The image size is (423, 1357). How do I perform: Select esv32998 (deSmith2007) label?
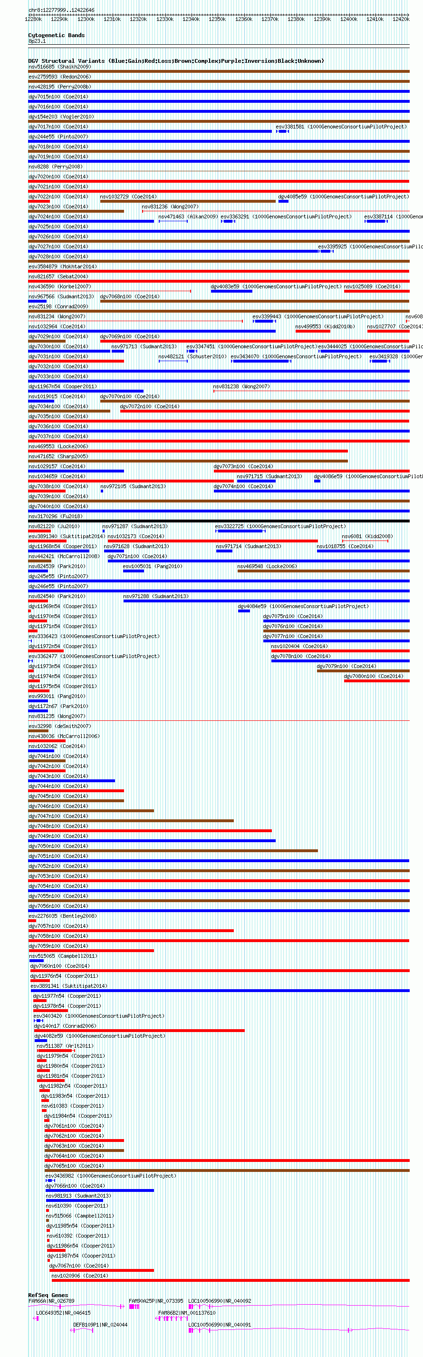click(x=59, y=727)
